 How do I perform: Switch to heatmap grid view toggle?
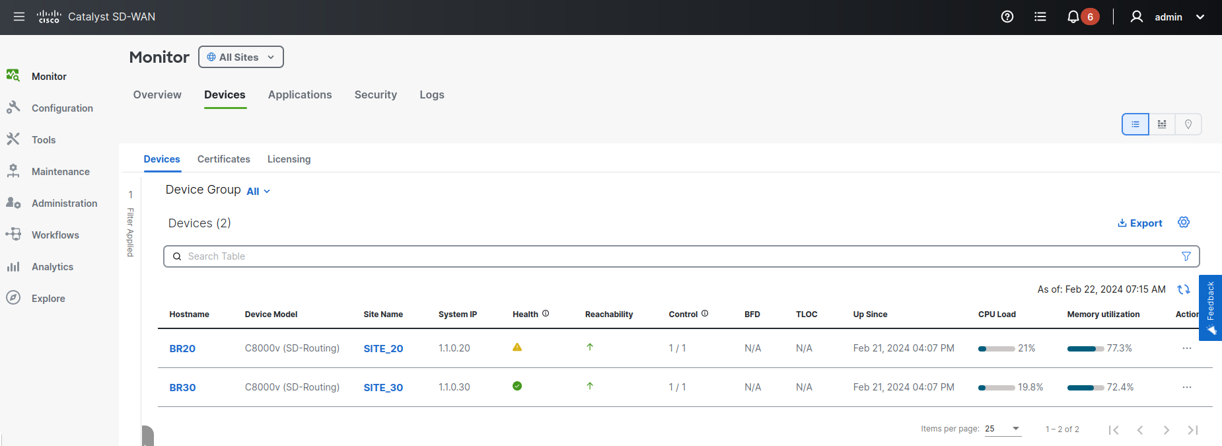pyautogui.click(x=1161, y=124)
